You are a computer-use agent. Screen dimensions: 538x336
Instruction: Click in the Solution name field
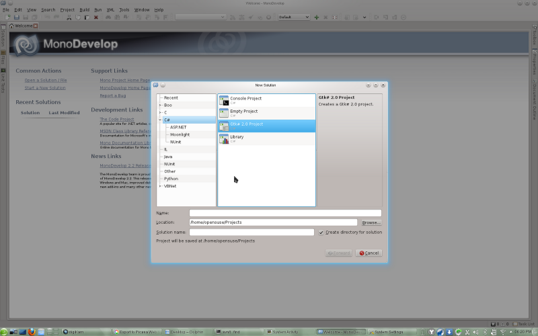[252, 232]
